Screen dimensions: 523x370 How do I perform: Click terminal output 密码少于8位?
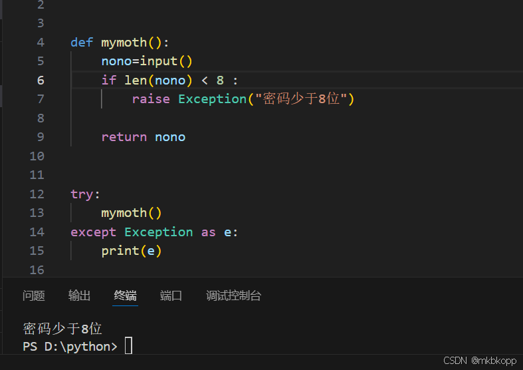62,329
